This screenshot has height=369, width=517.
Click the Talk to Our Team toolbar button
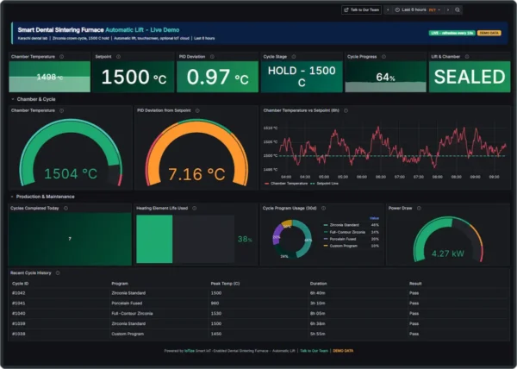pyautogui.click(x=361, y=9)
